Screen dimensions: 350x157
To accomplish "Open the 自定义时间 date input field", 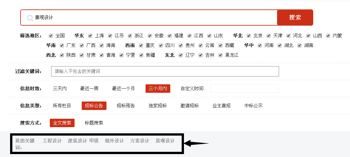I will (x=244, y=89).
